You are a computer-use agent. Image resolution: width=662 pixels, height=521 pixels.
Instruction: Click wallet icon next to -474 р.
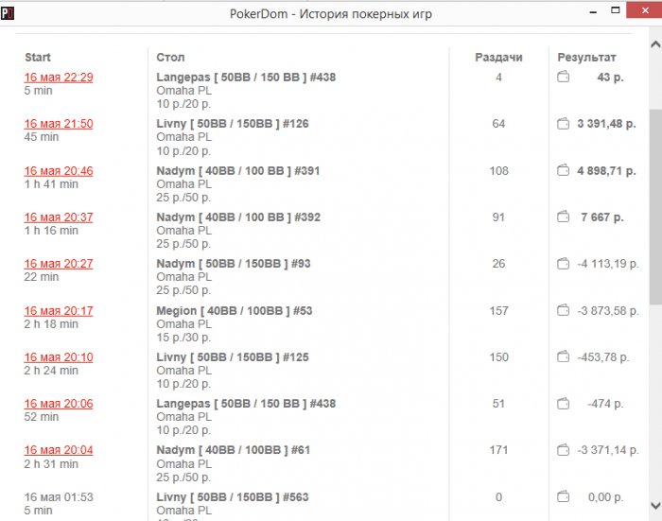[564, 404]
